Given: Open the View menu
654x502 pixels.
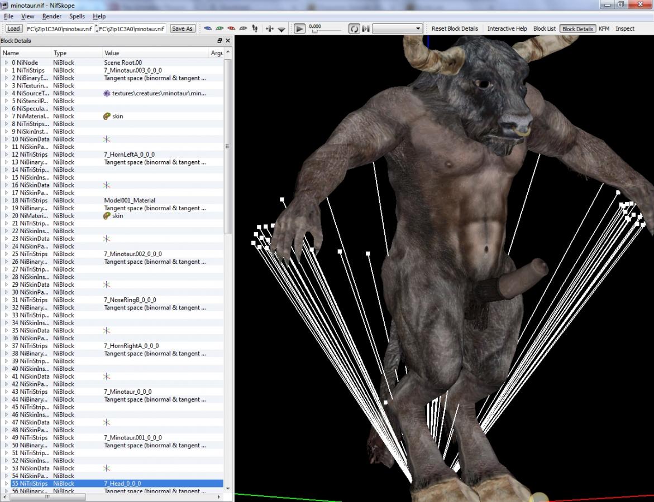Looking at the screenshot, I should pyautogui.click(x=27, y=16).
